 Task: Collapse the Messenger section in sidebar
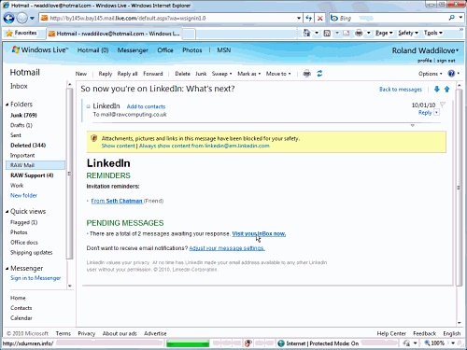7,269
